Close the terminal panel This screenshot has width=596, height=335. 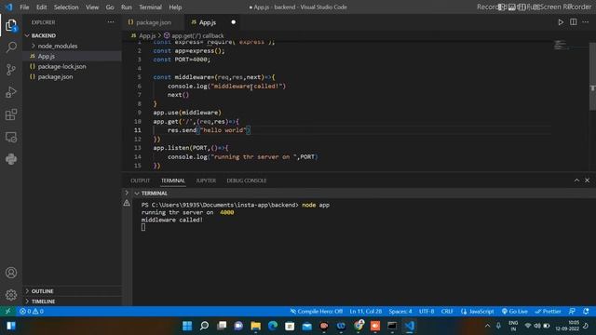[588, 181]
